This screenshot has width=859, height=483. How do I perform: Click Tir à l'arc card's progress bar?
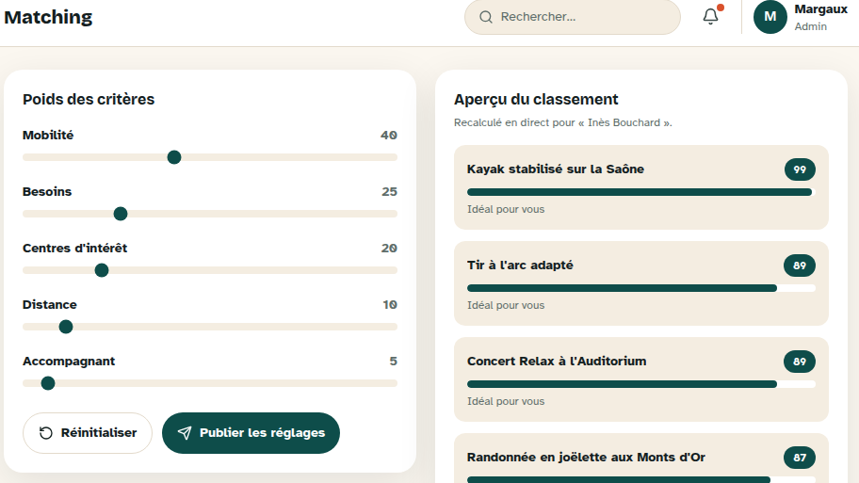641,288
